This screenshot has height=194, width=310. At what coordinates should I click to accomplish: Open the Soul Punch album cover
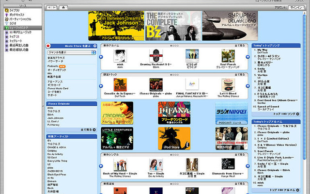point(228,56)
